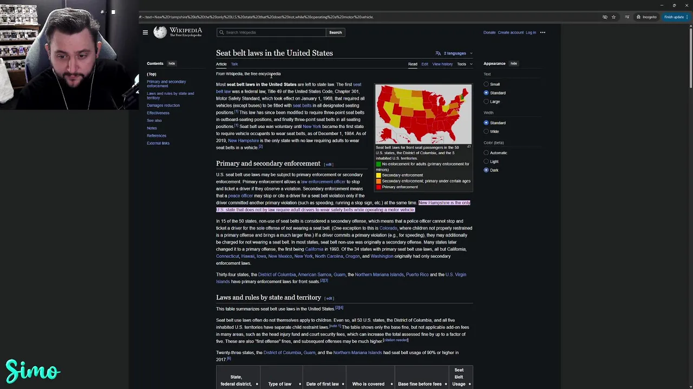The height and width of the screenshot is (389, 693).
Task: Edit the Primary and secondary enforcement section
Action: (x=328, y=164)
